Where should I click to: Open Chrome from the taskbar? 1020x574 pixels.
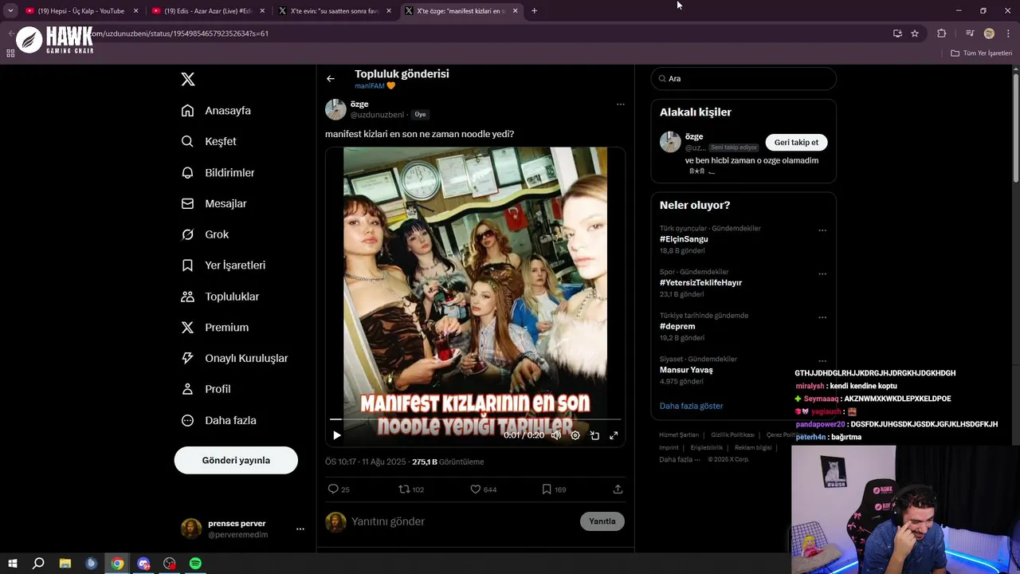[x=117, y=564]
